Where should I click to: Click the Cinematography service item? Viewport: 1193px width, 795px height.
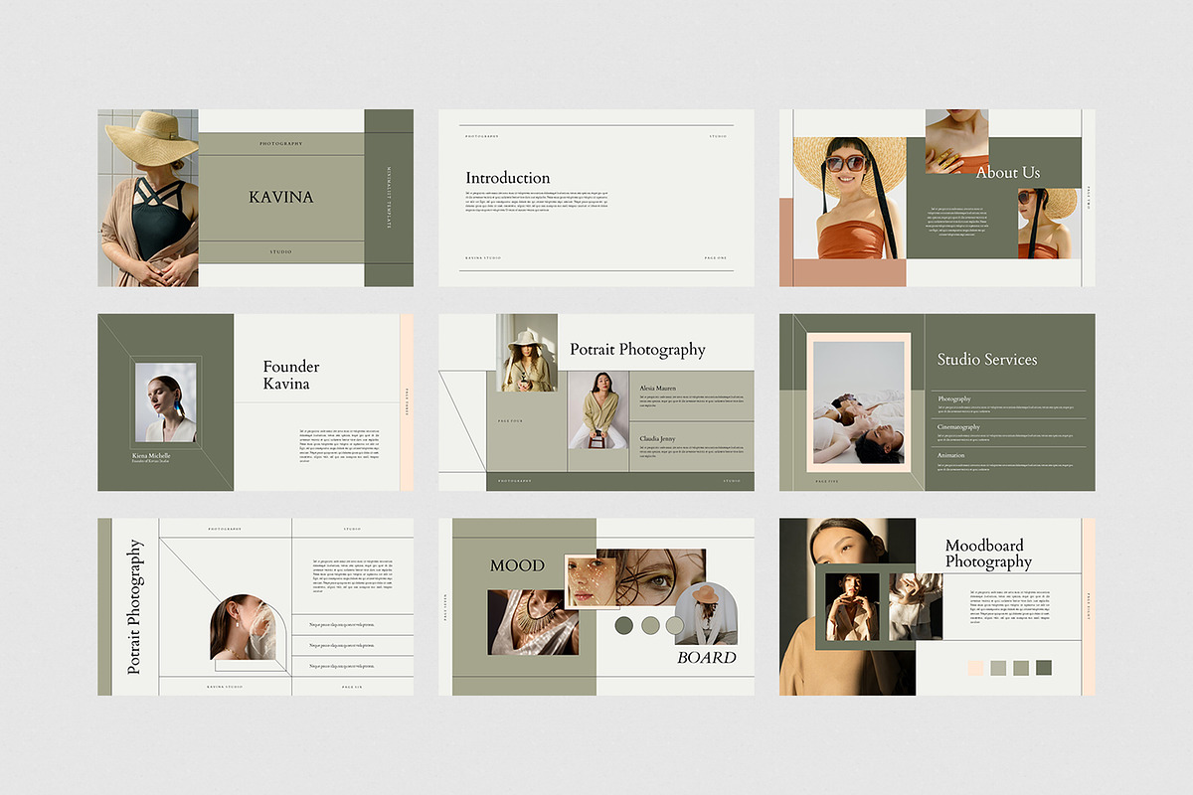click(958, 427)
